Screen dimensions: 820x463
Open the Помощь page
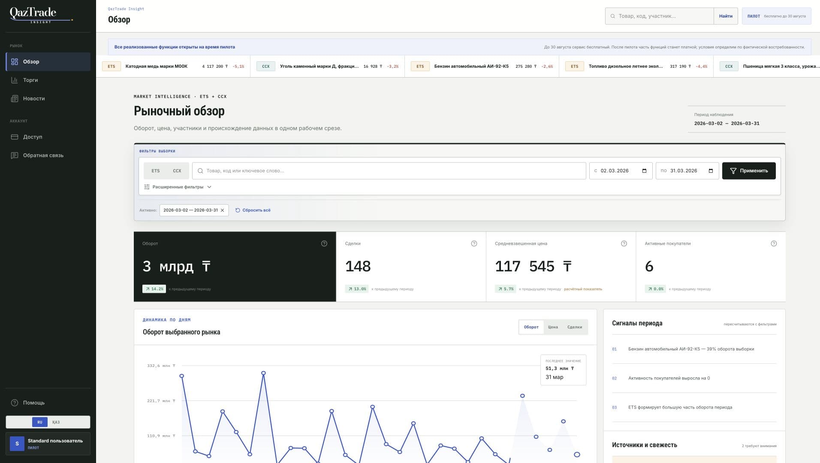pyautogui.click(x=48, y=403)
